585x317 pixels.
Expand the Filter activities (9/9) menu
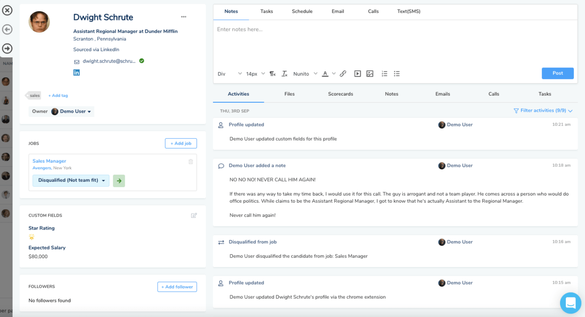[x=543, y=111]
